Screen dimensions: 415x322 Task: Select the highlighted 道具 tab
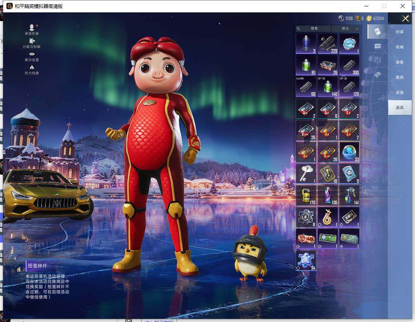(x=400, y=107)
